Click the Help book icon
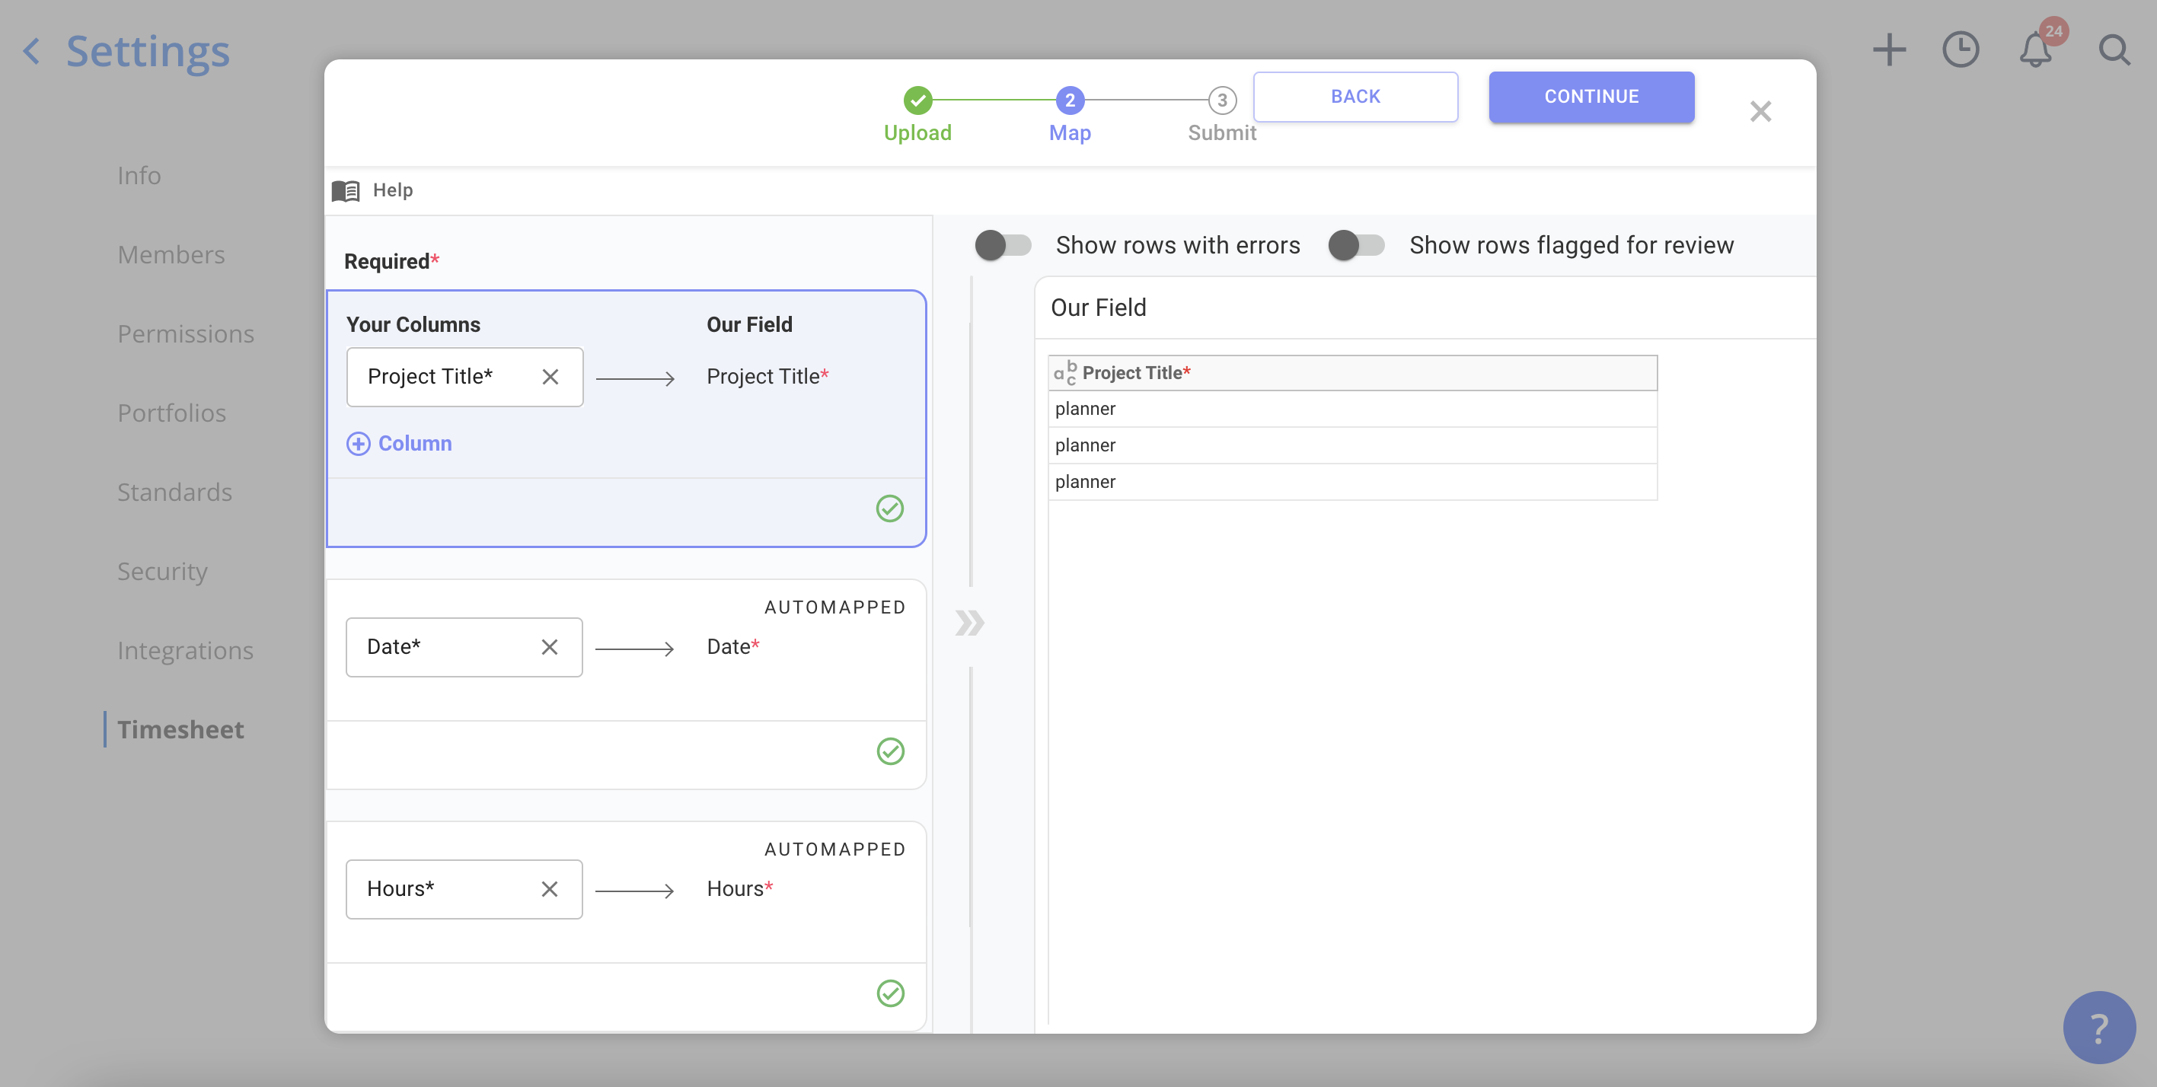 tap(346, 190)
